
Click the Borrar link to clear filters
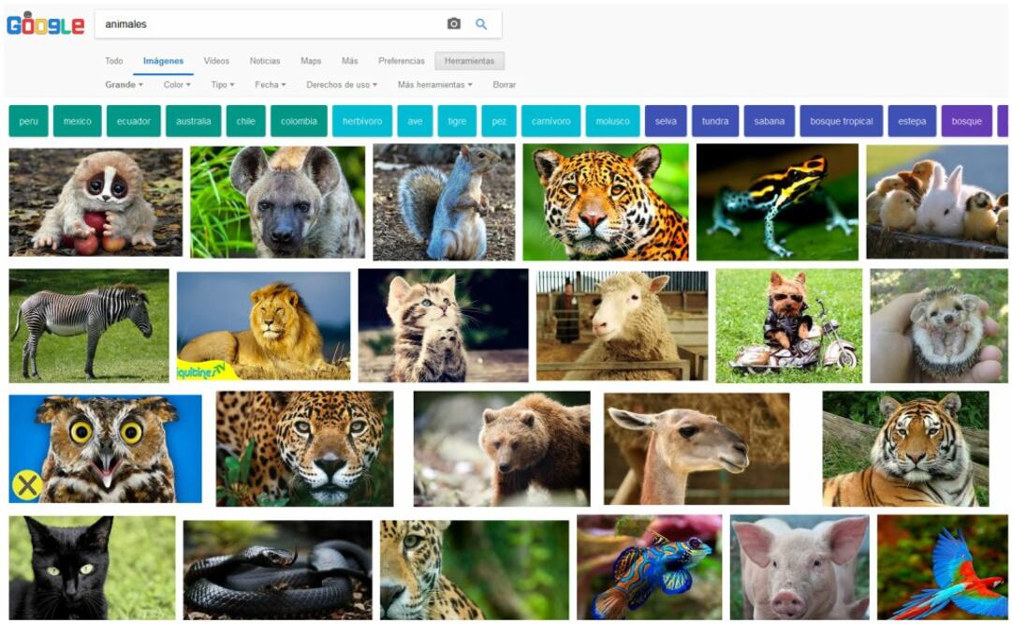click(x=502, y=83)
